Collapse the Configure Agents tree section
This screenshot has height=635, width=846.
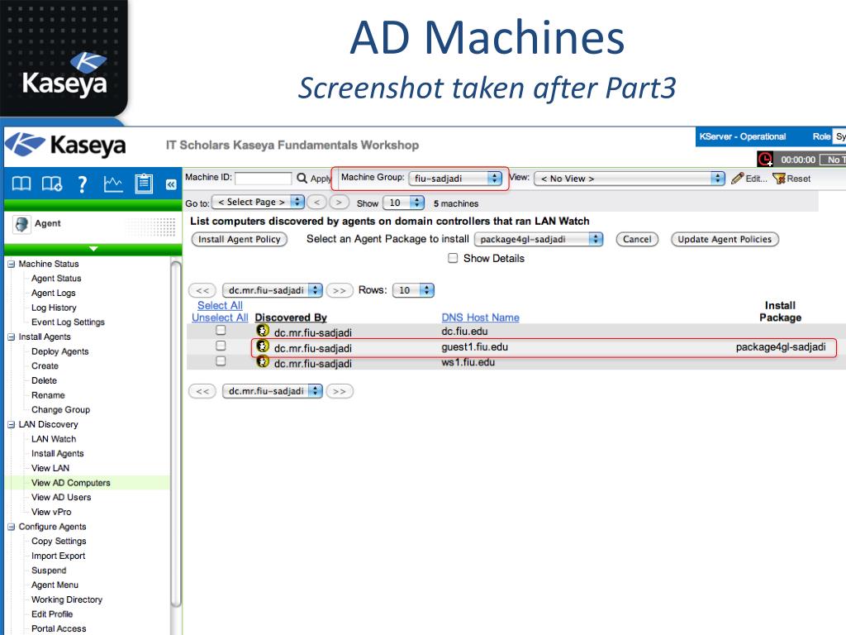point(11,527)
